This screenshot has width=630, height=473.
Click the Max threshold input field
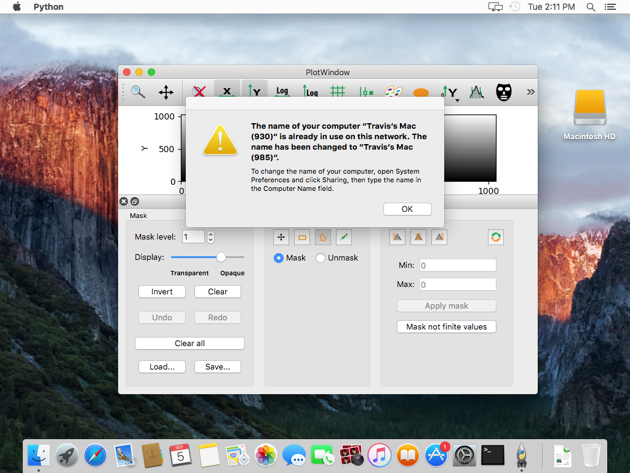(458, 285)
